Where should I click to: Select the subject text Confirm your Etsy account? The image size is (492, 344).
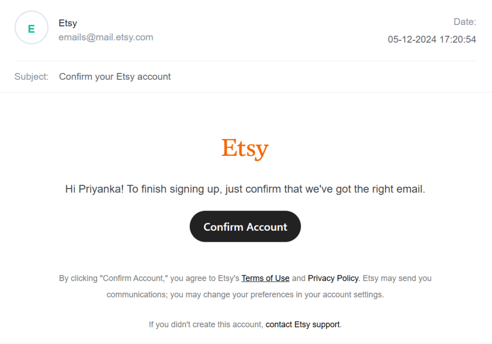click(115, 76)
